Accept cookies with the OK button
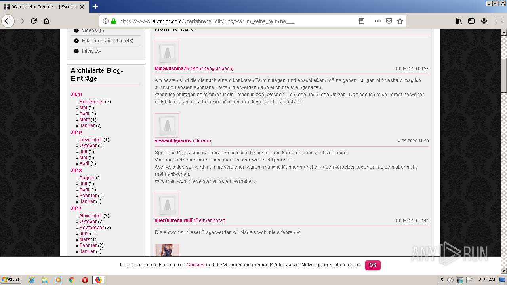 (x=373, y=265)
